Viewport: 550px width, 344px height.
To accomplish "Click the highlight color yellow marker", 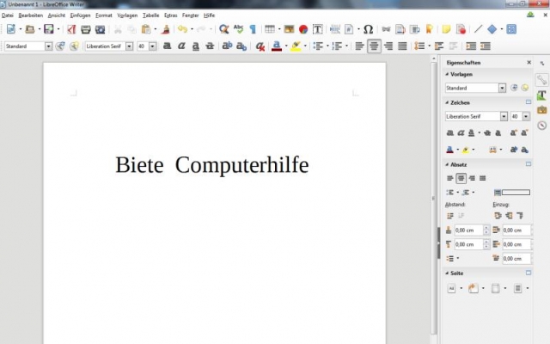I will click(295, 46).
